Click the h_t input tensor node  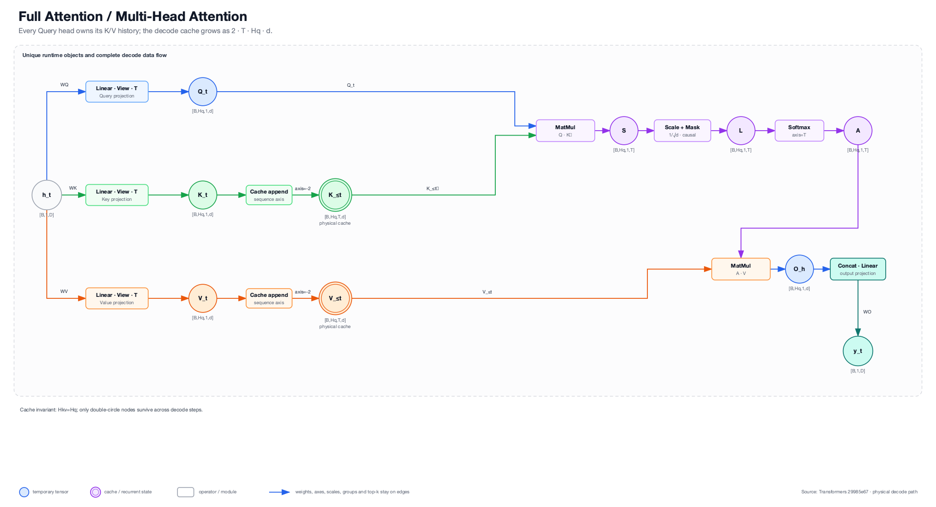[47, 195]
